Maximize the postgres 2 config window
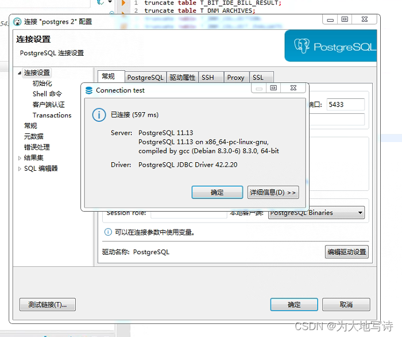 click(345, 20)
